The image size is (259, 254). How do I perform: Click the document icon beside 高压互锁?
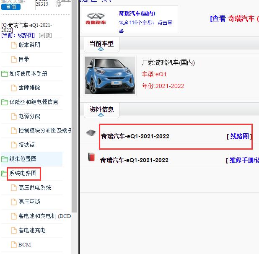point(14,202)
